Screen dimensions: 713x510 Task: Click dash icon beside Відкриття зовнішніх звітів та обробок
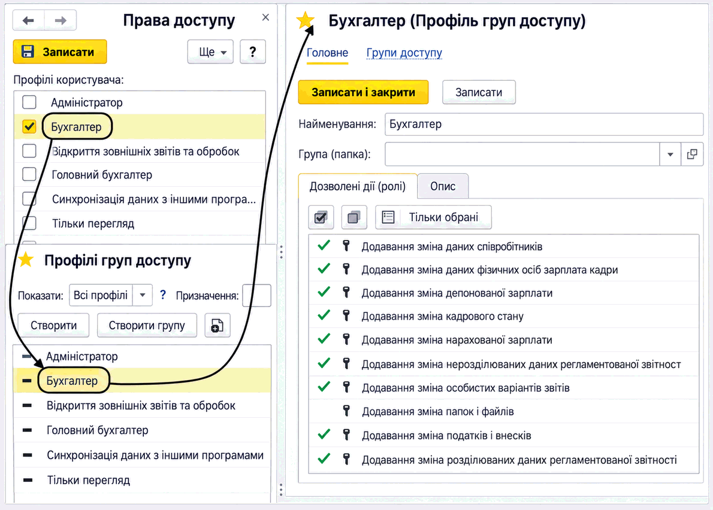point(28,406)
